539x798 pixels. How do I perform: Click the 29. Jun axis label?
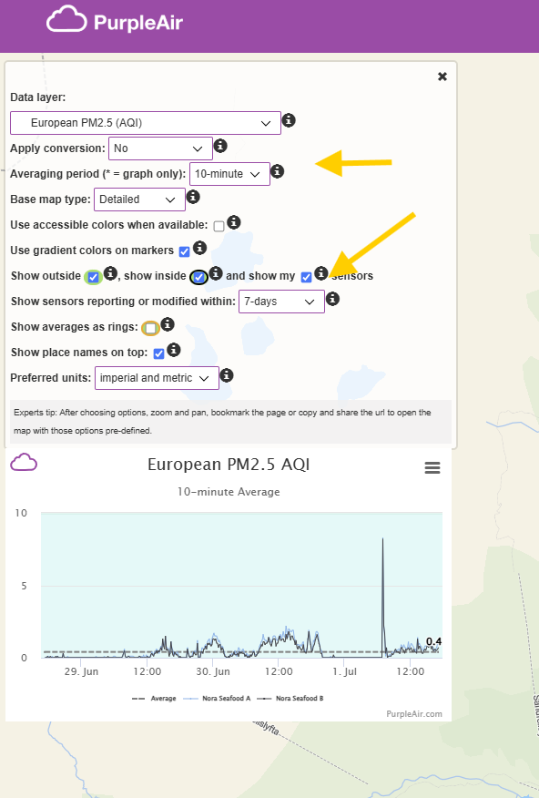(81, 671)
